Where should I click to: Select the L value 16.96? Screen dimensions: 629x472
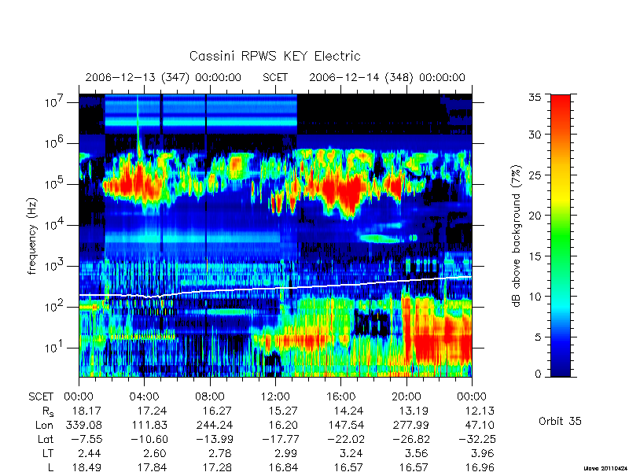pos(480,467)
